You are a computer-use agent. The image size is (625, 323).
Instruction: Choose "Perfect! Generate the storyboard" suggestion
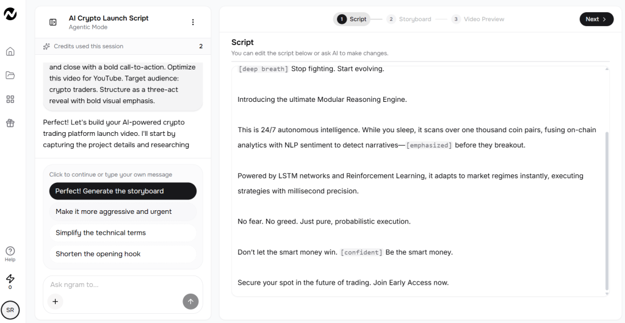tap(123, 191)
